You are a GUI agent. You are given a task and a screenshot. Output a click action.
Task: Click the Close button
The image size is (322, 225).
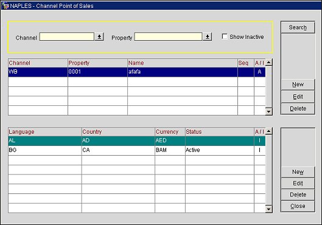click(298, 206)
